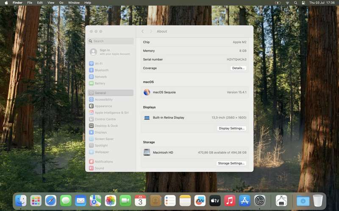The width and height of the screenshot is (339, 211).
Task: Open the Go menu
Action: point(61,3)
